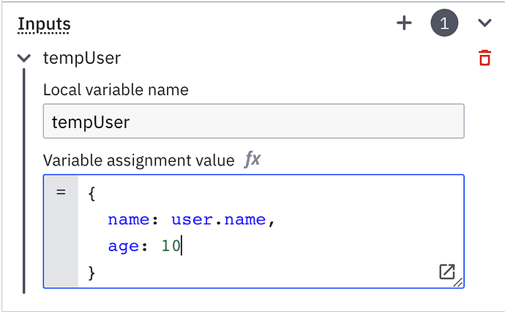The height and width of the screenshot is (312, 505).
Task: Open the expanded code editor pop-out icon
Action: pos(446,272)
